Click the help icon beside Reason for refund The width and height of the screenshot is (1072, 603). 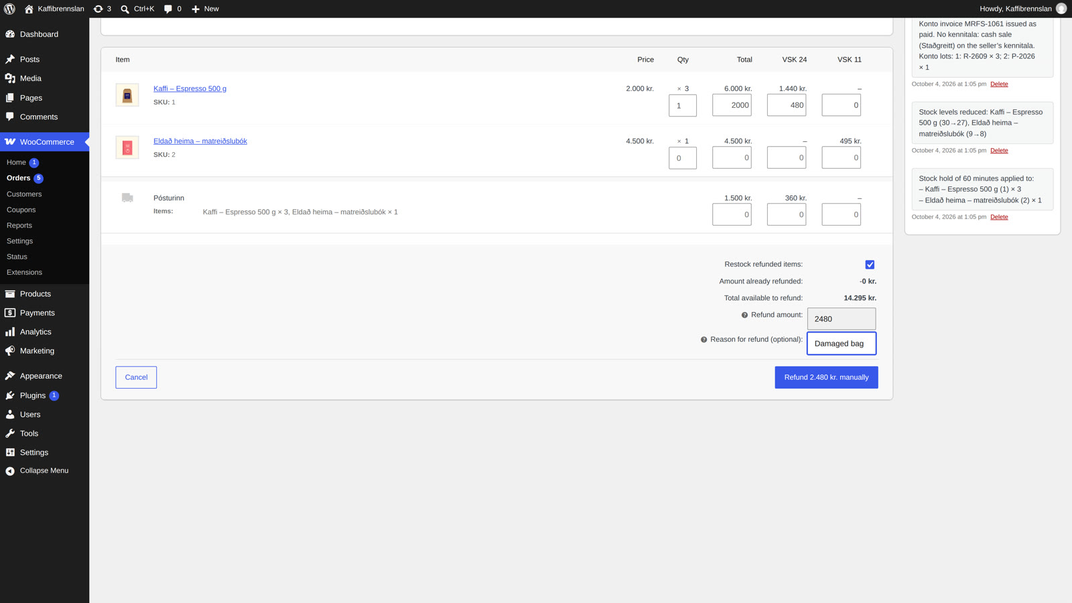tap(703, 340)
